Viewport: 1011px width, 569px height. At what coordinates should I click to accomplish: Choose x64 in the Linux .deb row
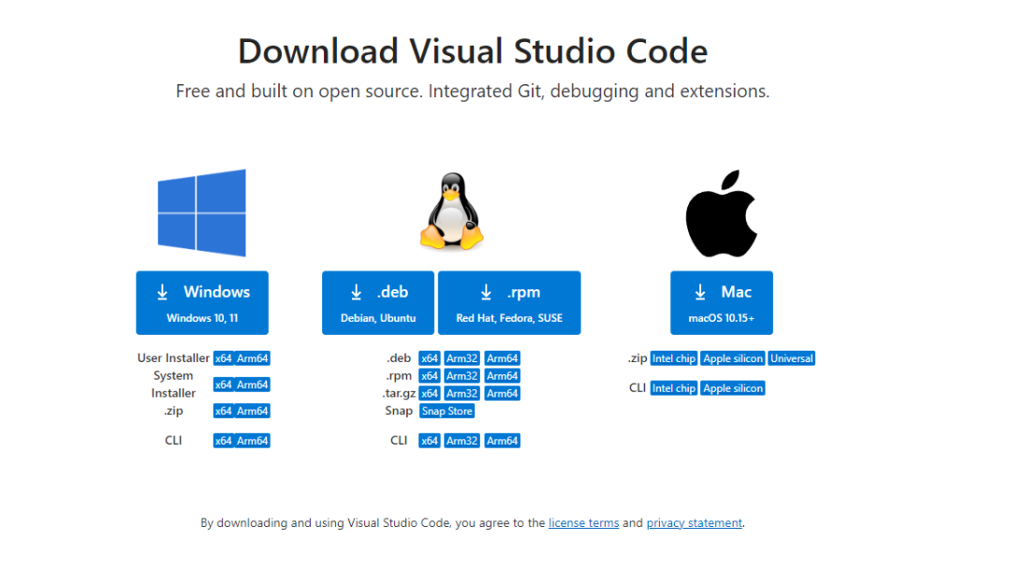pos(430,358)
